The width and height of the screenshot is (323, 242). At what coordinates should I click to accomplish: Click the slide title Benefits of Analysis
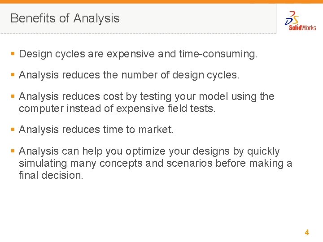[65, 18]
